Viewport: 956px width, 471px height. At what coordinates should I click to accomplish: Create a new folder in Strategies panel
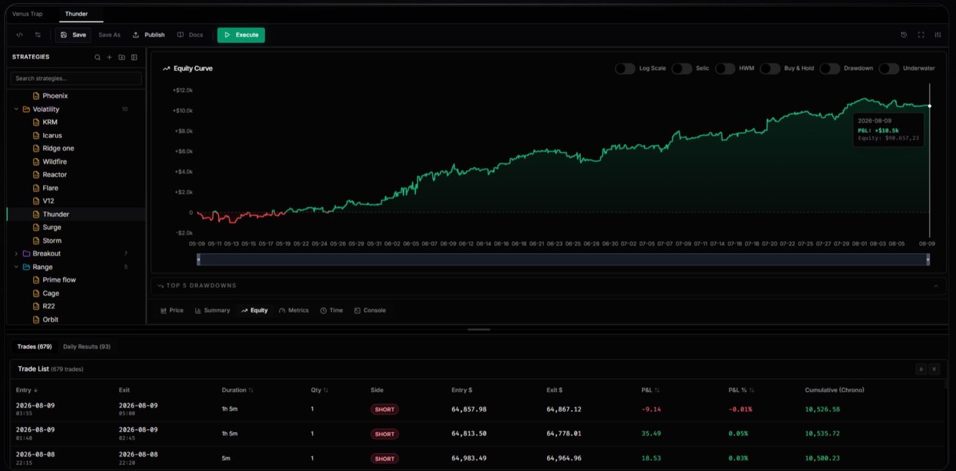point(122,57)
